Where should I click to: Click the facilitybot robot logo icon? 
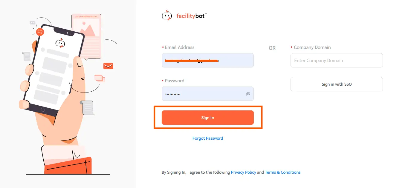167,16
